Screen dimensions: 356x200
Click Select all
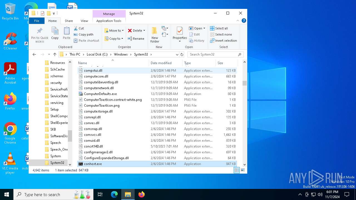219,28
